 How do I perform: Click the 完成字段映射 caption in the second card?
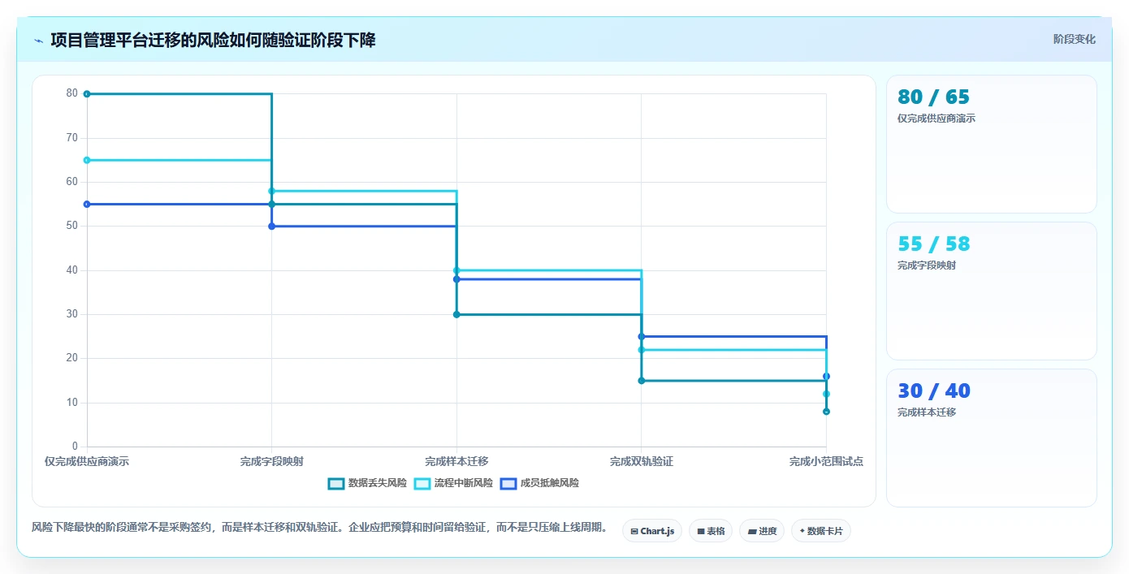click(927, 265)
